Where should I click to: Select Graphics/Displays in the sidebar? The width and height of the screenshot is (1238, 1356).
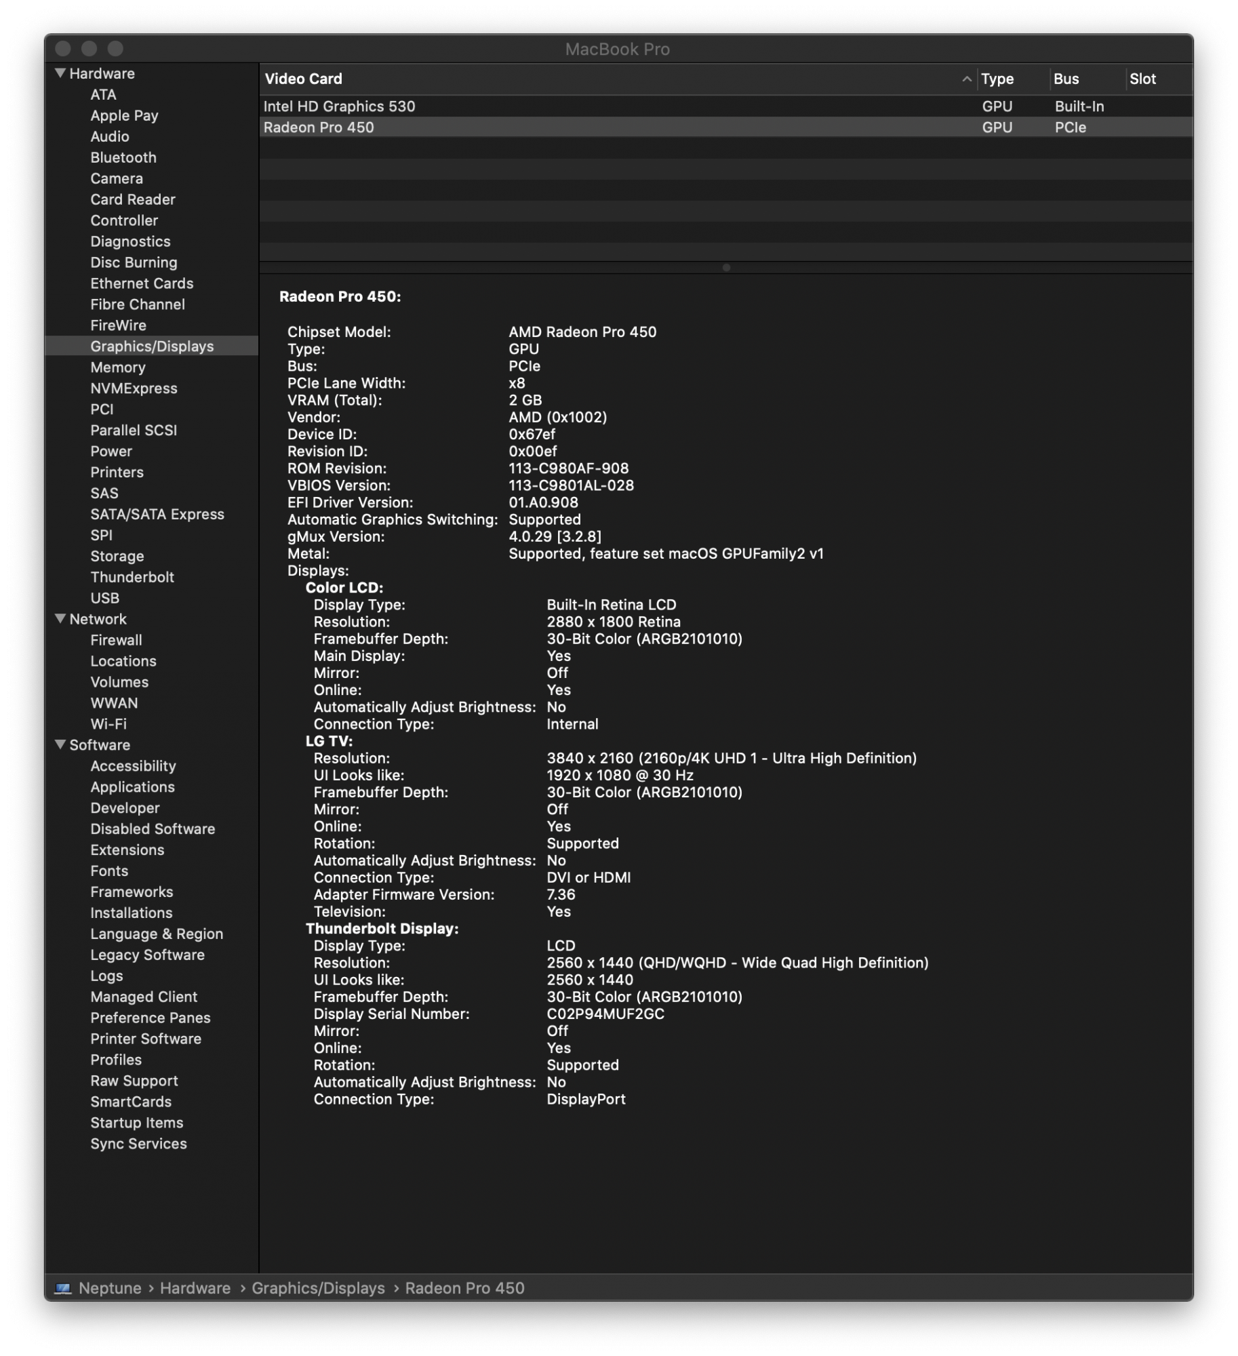(152, 346)
